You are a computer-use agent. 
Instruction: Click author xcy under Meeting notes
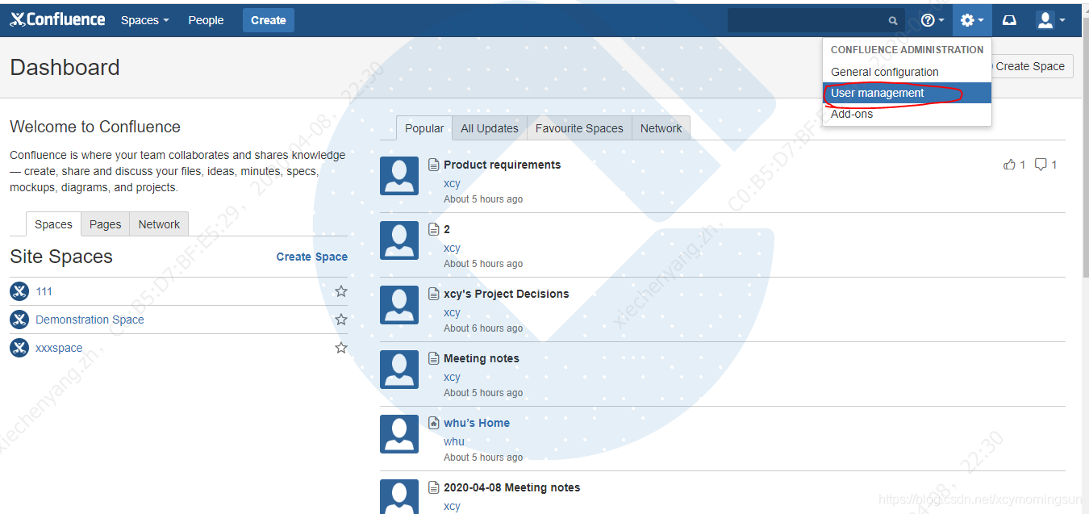452,377
